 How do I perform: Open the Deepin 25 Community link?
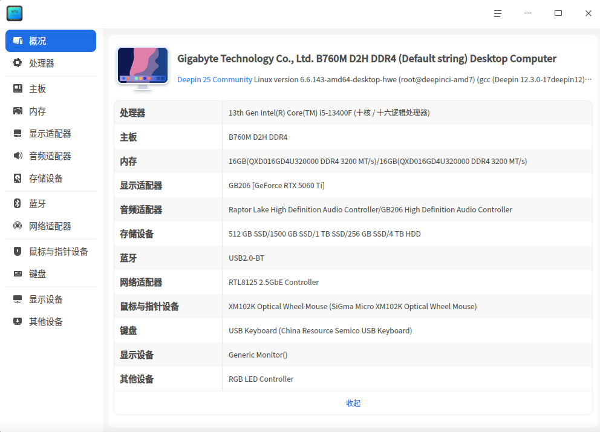tap(215, 80)
